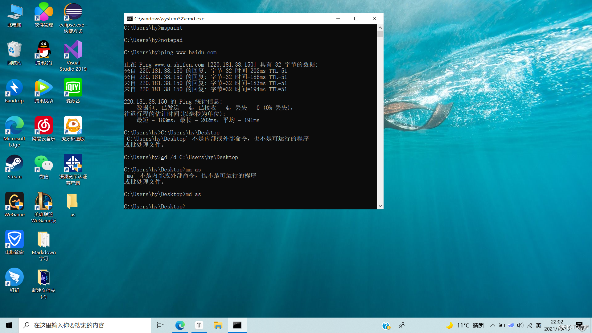Click the Windows Start button
The image size is (592, 333).
point(9,325)
